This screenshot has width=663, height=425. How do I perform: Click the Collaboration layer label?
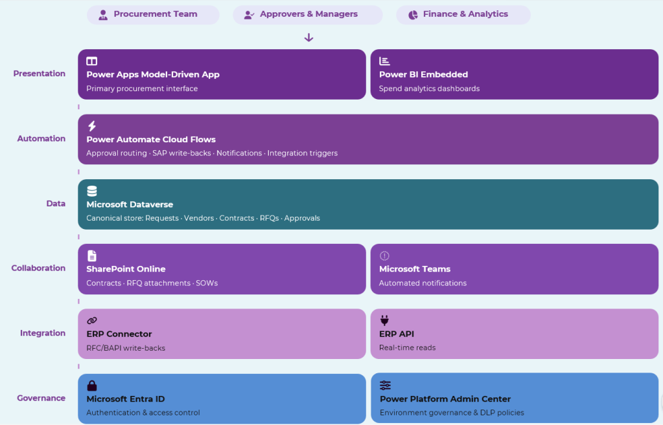click(38, 268)
